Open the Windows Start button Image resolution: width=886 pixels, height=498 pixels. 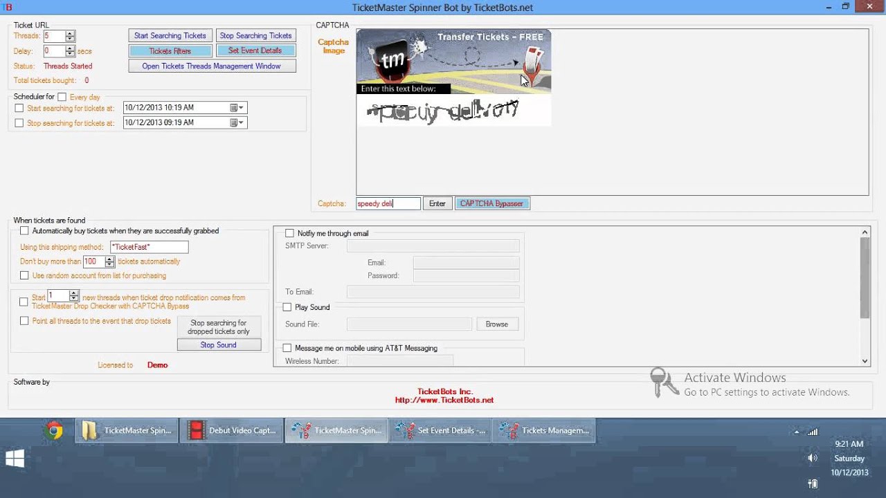coord(15,458)
